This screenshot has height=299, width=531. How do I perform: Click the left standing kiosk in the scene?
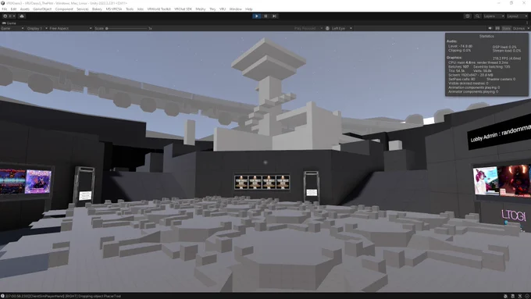(84, 186)
